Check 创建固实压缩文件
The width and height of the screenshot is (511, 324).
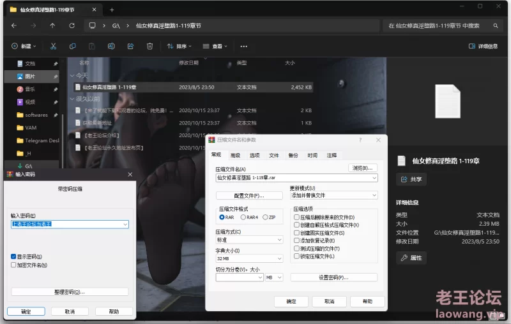(x=296, y=233)
